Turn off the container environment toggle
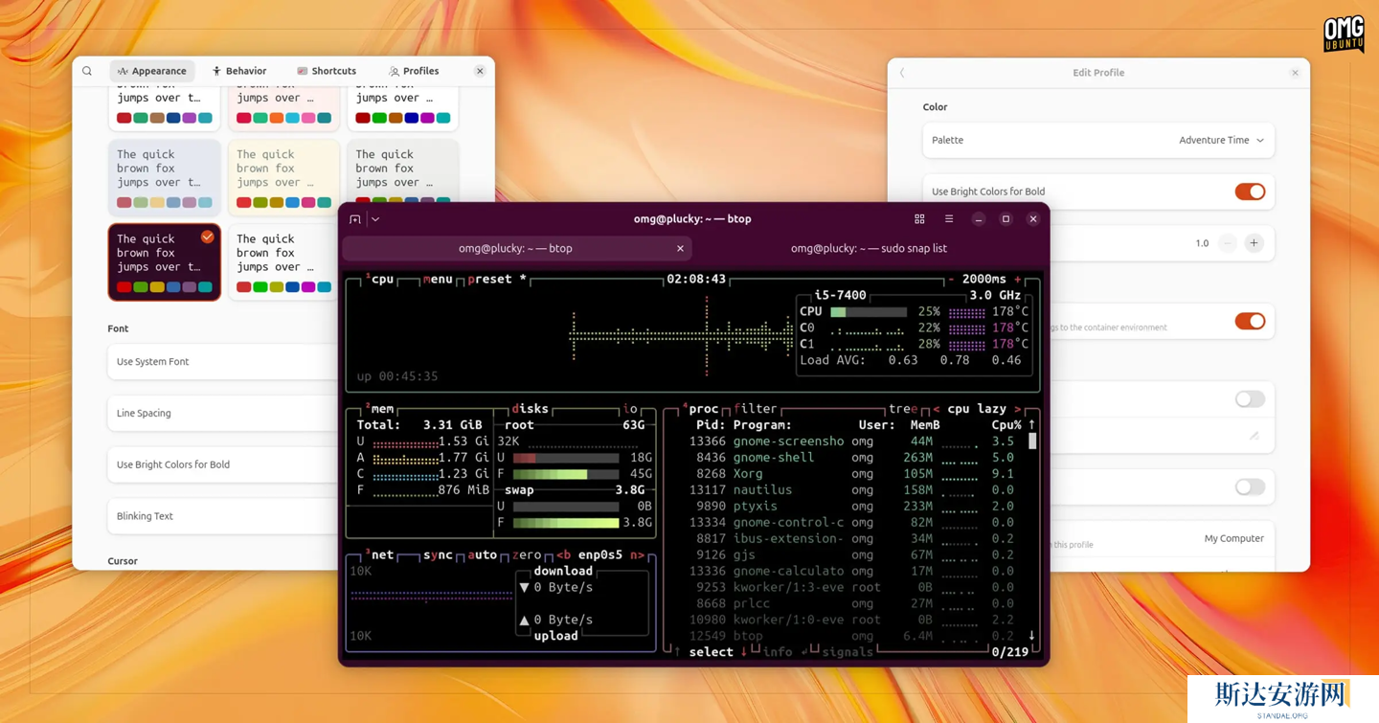Viewport: 1379px width, 723px height. tap(1249, 322)
